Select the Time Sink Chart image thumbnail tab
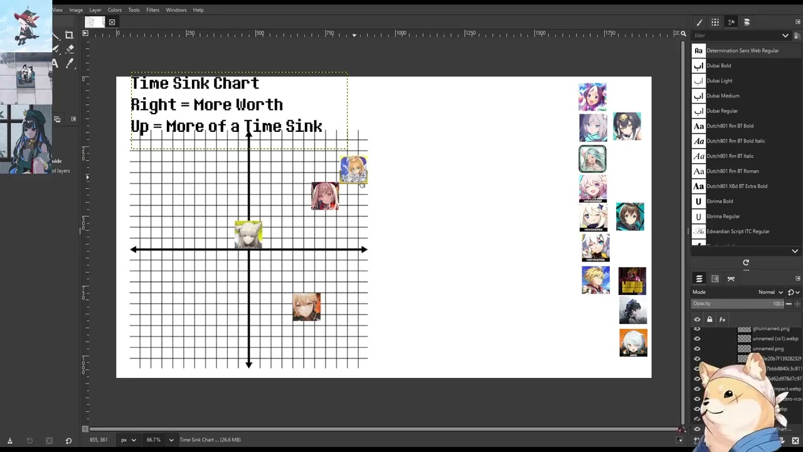803x452 pixels. coord(94,22)
